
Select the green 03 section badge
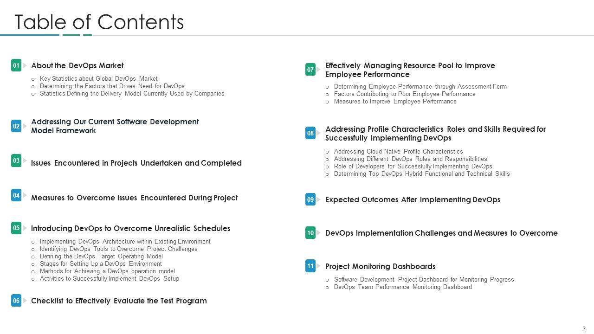[x=16, y=161]
